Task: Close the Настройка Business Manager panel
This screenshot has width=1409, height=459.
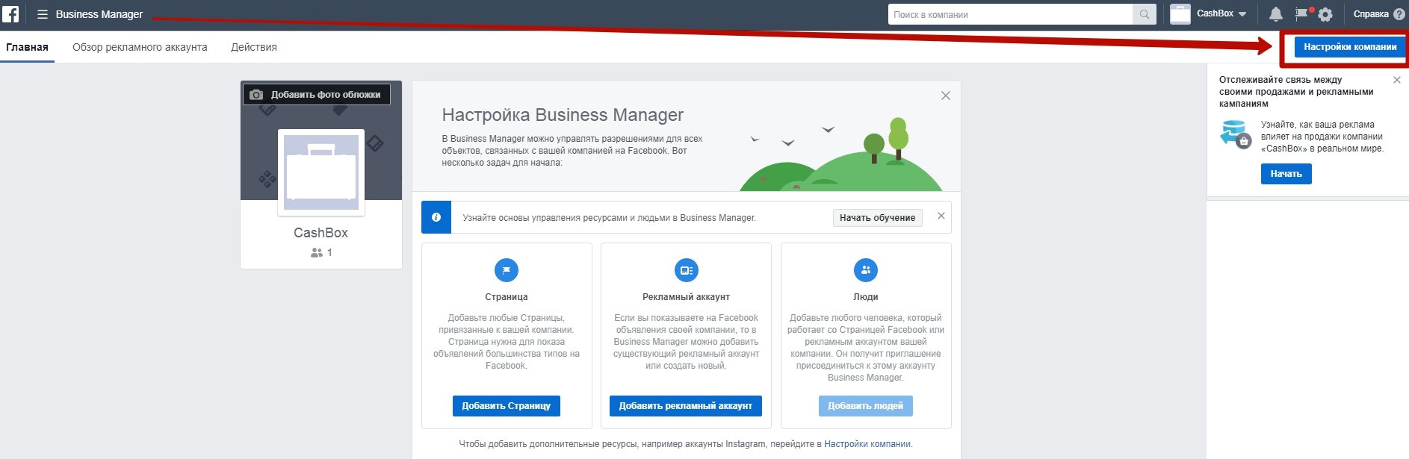Action: click(946, 96)
